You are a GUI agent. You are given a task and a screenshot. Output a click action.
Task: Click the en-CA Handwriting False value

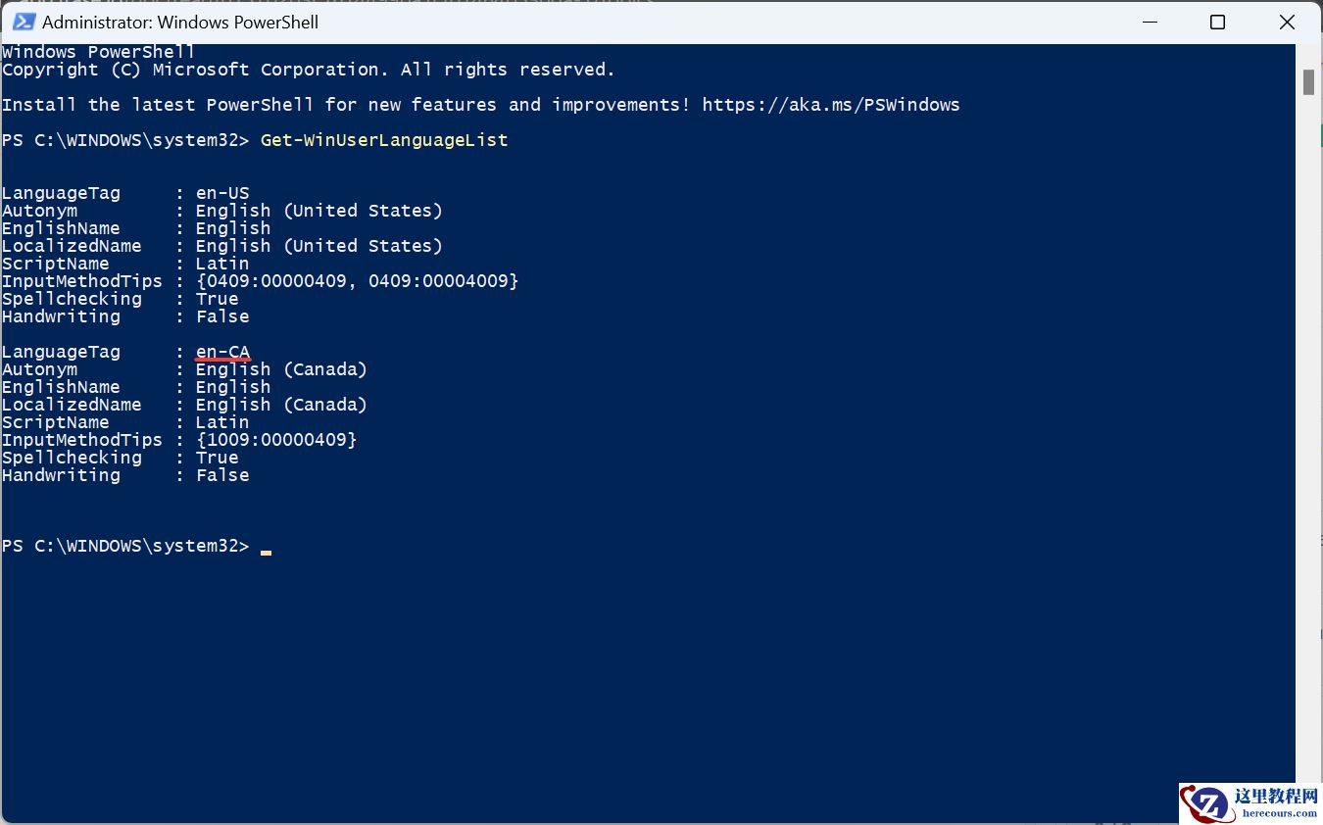click(x=222, y=475)
